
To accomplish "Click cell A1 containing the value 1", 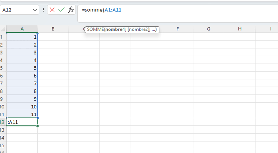I will tap(22, 37).
